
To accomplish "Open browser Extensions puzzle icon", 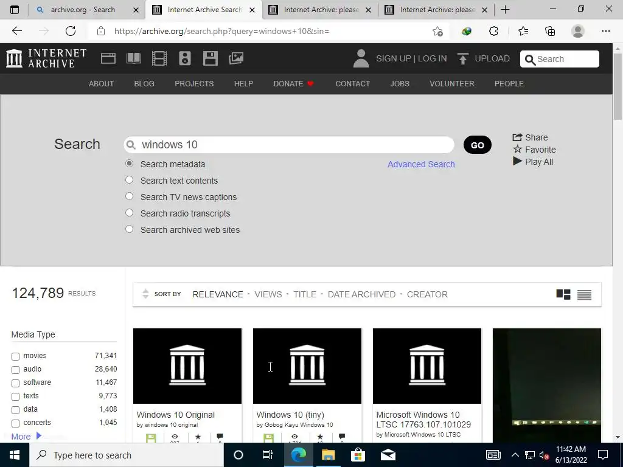I will [x=493, y=31].
